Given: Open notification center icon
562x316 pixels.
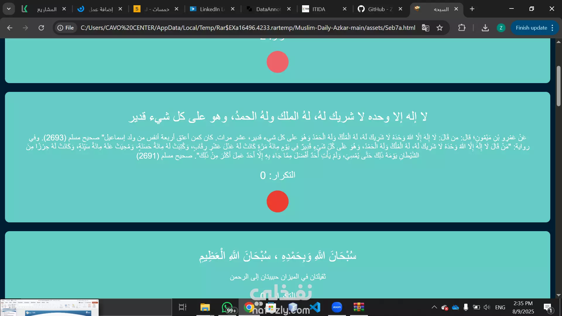Looking at the screenshot, I should point(548,308).
